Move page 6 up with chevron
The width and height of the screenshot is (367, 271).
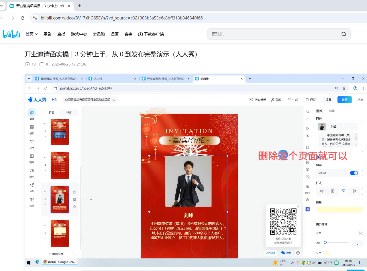tap(45, 225)
